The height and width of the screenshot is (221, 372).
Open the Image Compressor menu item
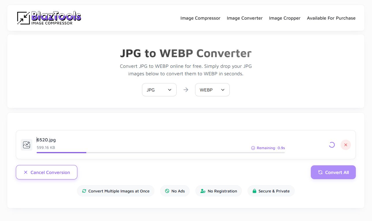coord(200,18)
